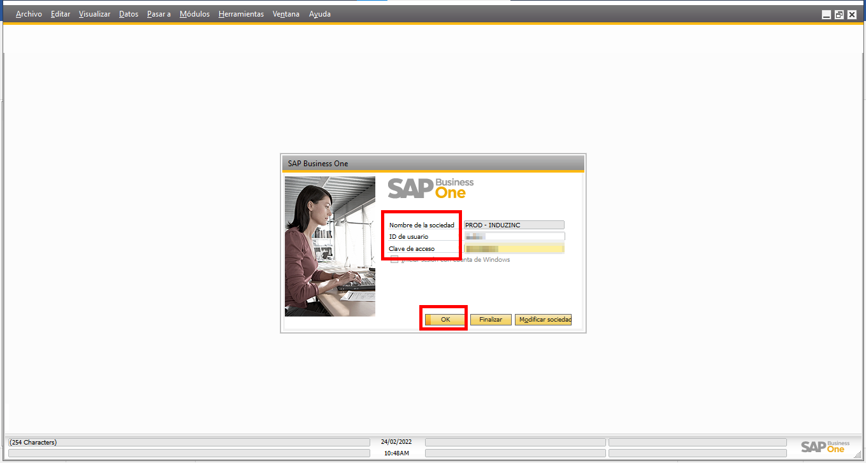The width and height of the screenshot is (866, 463).
Task: Open the Herramientas menu
Action: click(x=241, y=14)
